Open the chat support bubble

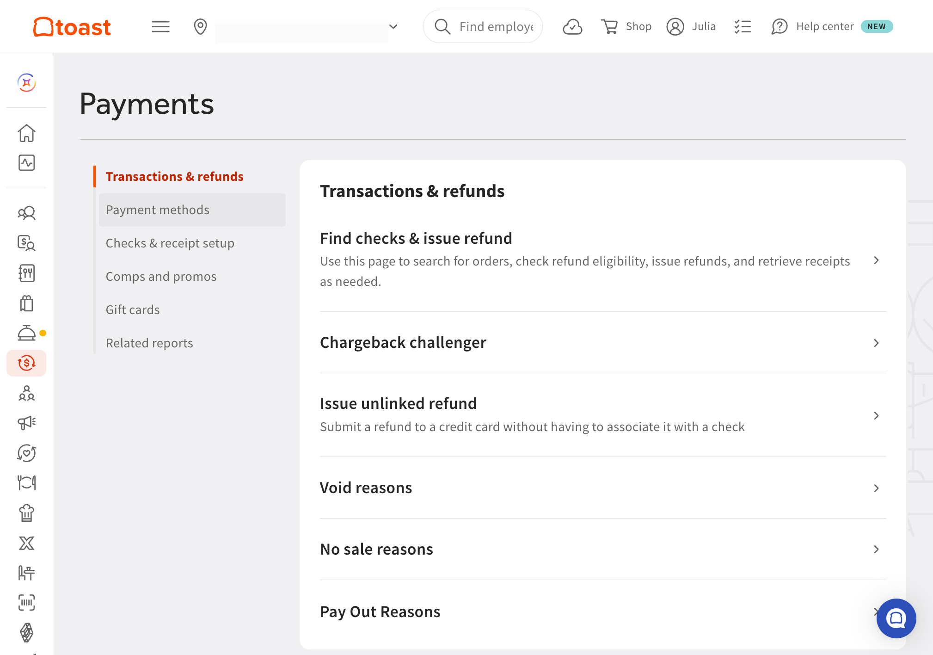pos(896,618)
